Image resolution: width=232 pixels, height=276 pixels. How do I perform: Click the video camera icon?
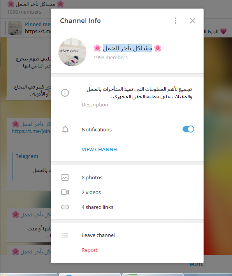tap(65, 192)
